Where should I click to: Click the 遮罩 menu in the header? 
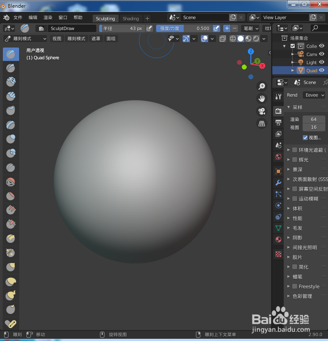pos(96,39)
